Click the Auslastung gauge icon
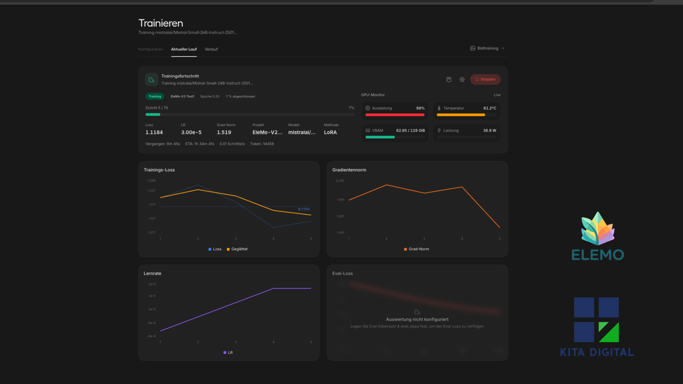This screenshot has height=384, width=683. (368, 108)
